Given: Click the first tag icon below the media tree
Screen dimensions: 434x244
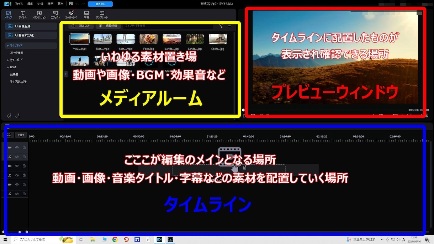Looking at the screenshot, I should pyautogui.click(x=9, y=115).
